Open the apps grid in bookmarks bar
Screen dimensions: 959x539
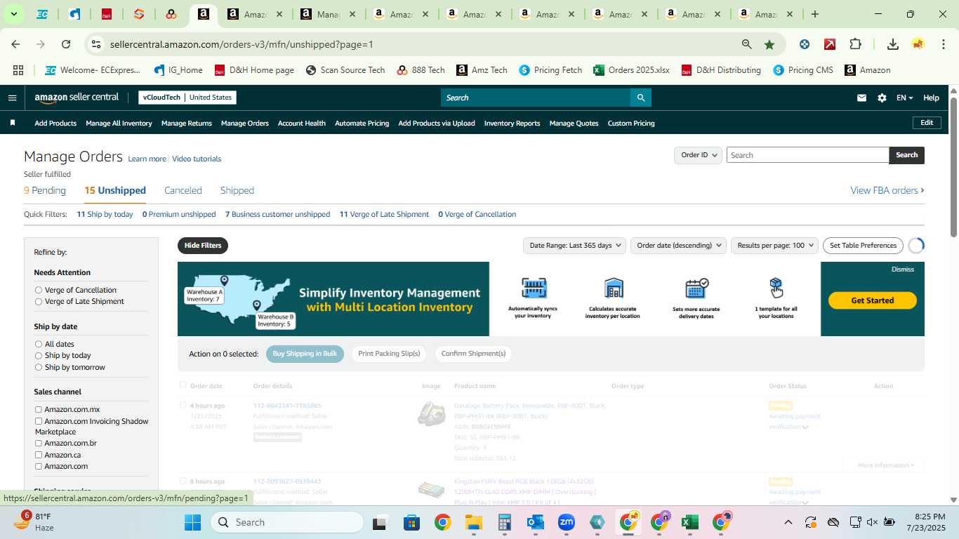click(x=18, y=70)
